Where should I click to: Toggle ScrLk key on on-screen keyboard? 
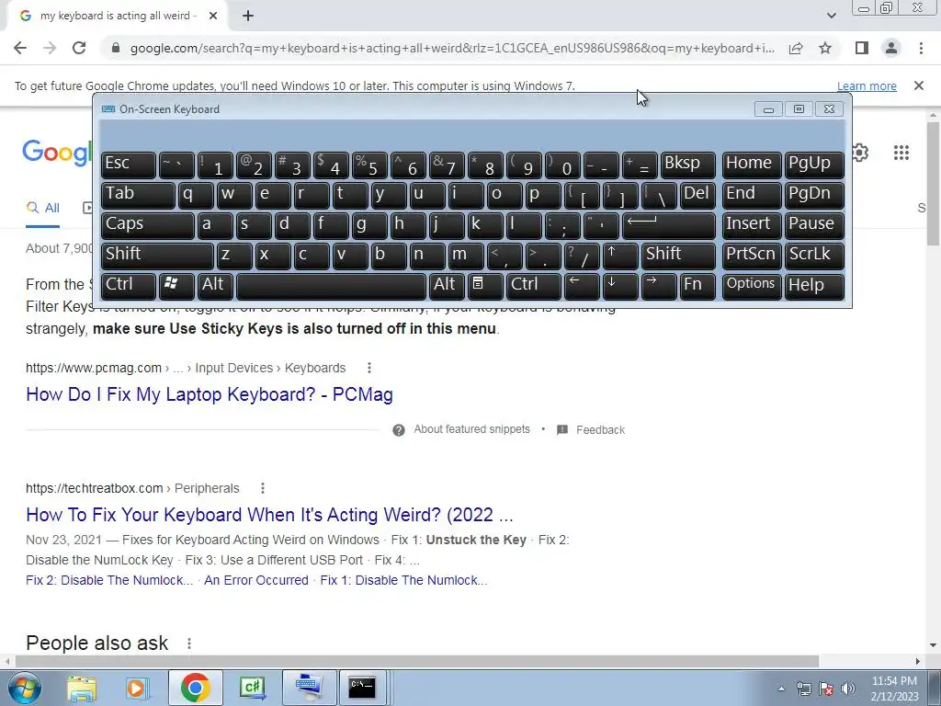click(814, 256)
